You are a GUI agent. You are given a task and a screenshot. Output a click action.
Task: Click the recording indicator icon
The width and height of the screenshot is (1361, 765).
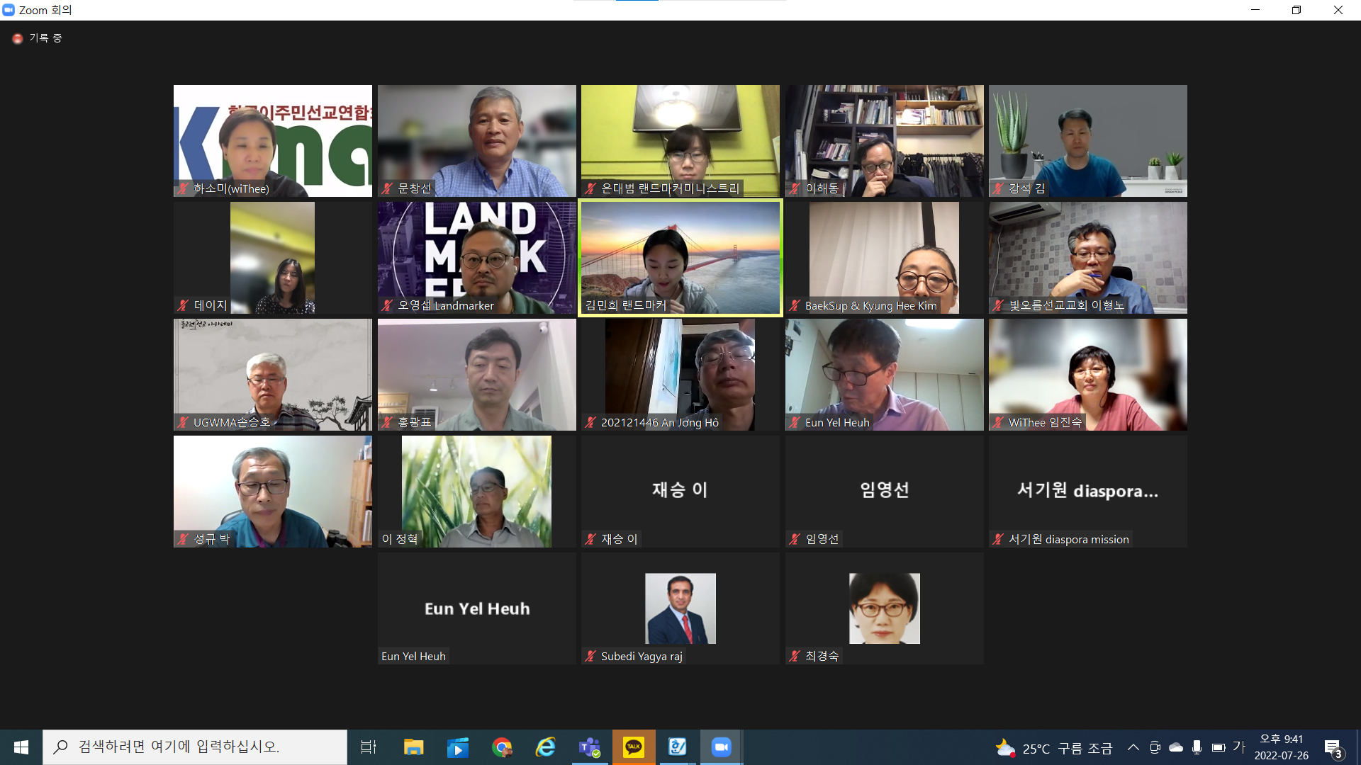click(18, 38)
